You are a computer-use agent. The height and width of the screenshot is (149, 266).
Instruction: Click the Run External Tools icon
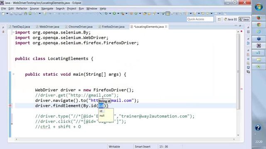pyautogui.click(x=122, y=14)
